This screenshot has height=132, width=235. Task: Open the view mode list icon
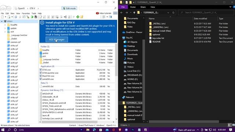tap(104, 17)
